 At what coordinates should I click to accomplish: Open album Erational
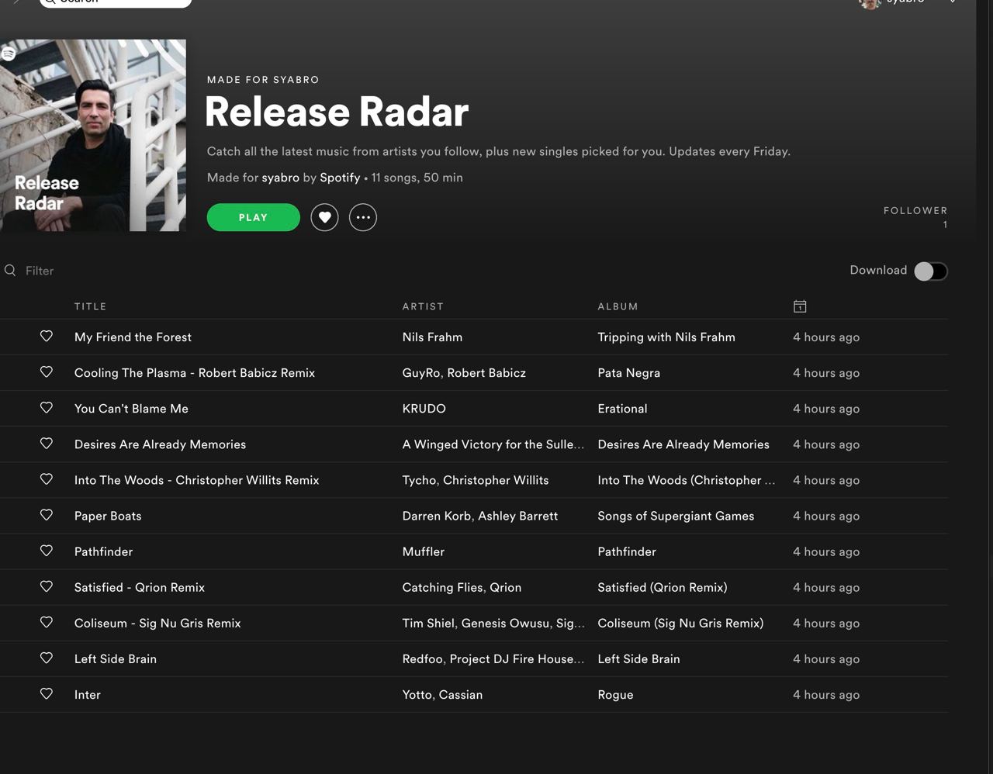click(x=622, y=408)
